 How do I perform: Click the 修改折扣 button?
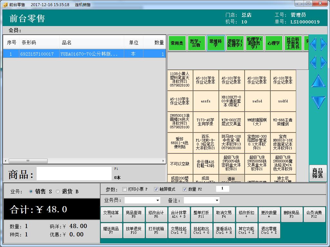tap(247, 215)
